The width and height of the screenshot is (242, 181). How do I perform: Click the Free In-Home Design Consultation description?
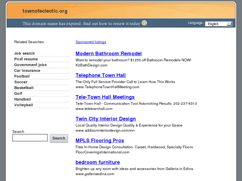[x=134, y=147]
